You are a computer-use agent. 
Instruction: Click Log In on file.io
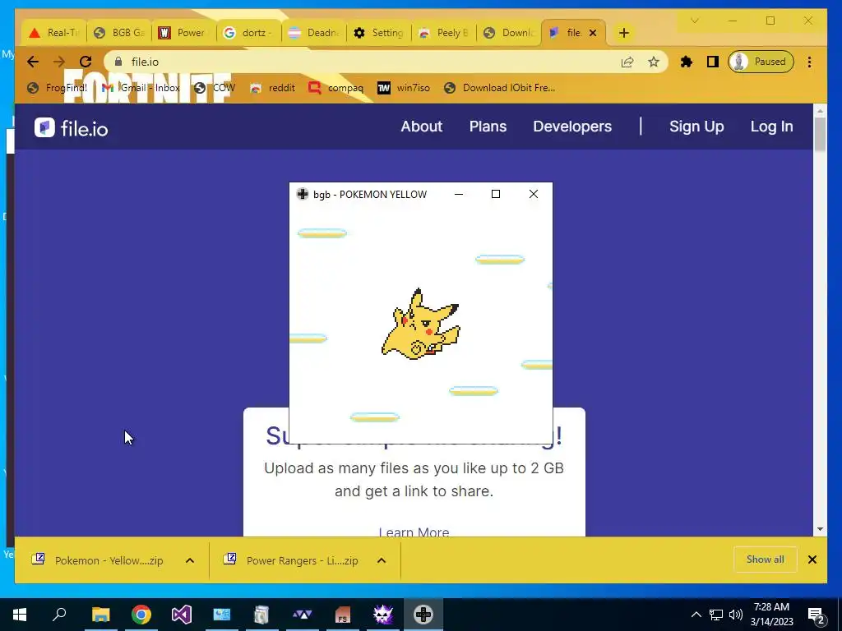pos(771,127)
